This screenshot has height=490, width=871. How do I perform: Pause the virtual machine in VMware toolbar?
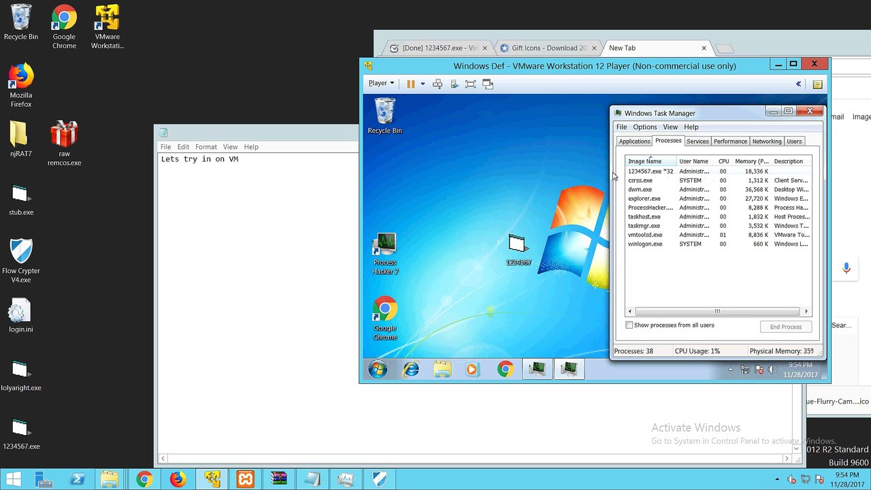click(x=411, y=84)
